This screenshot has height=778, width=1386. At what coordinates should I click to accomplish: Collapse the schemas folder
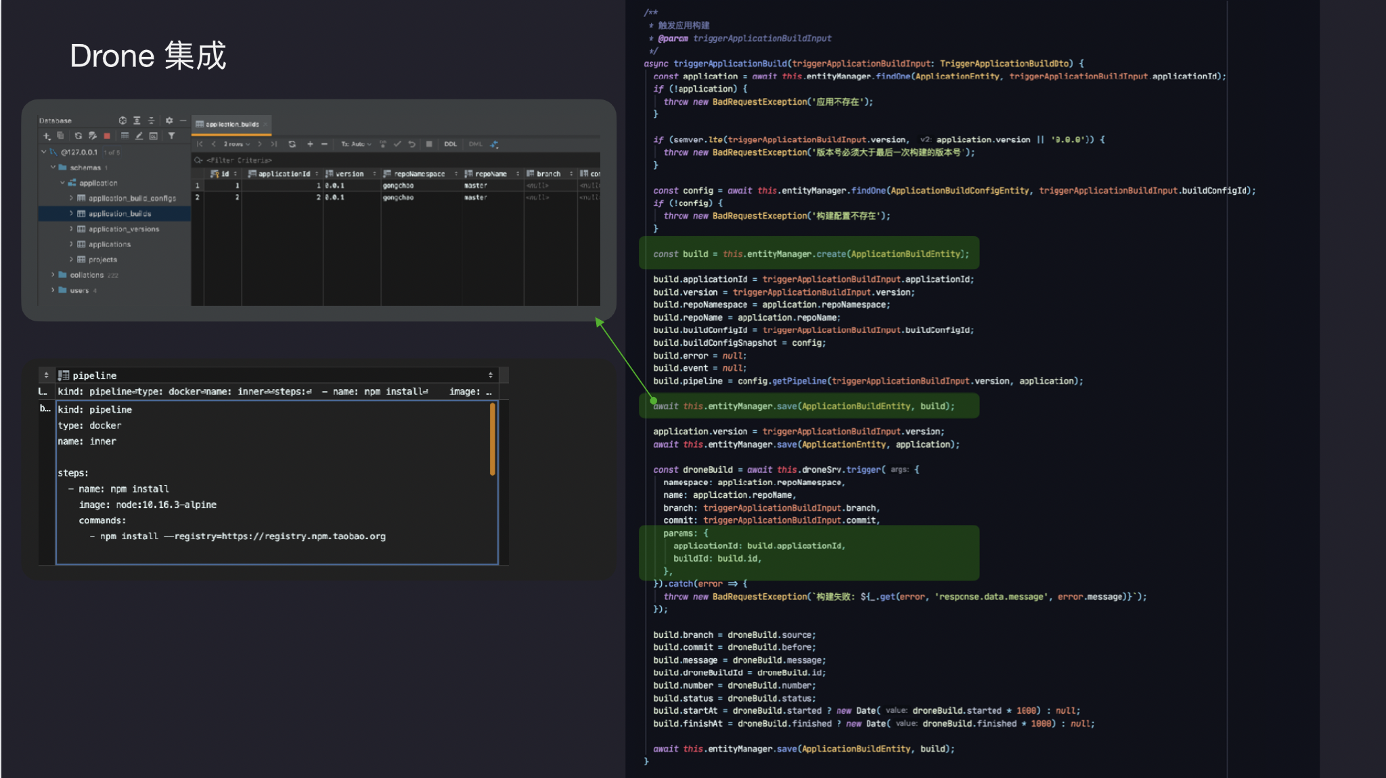point(53,167)
